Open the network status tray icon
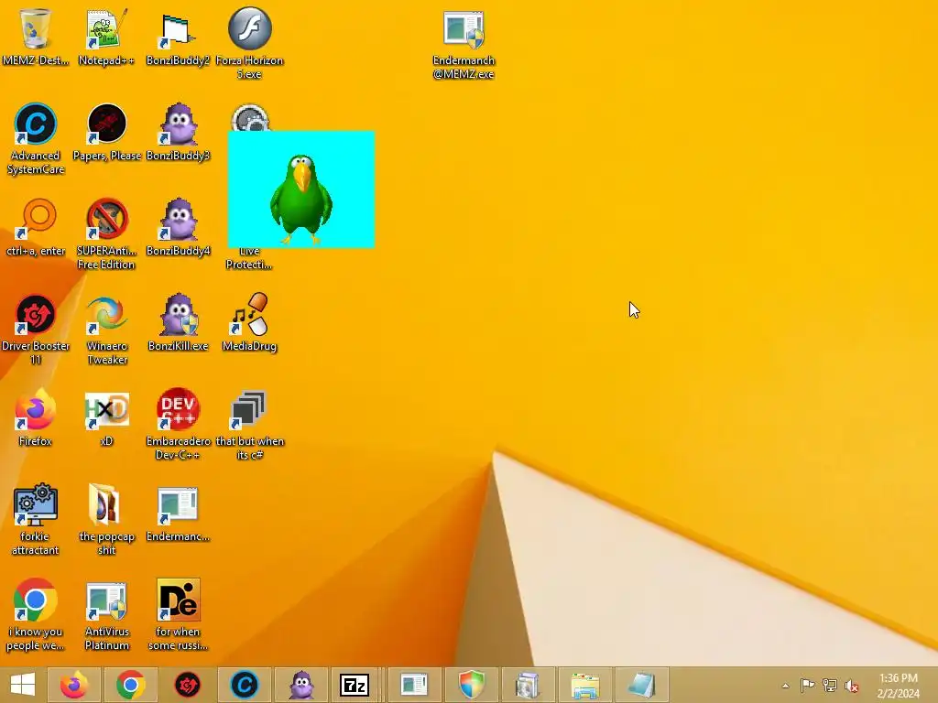 tap(830, 685)
